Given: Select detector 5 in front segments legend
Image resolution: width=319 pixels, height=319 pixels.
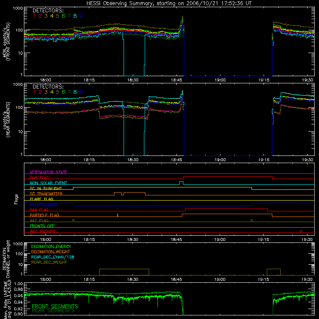Looking at the screenshot, I should click(57, 16).
